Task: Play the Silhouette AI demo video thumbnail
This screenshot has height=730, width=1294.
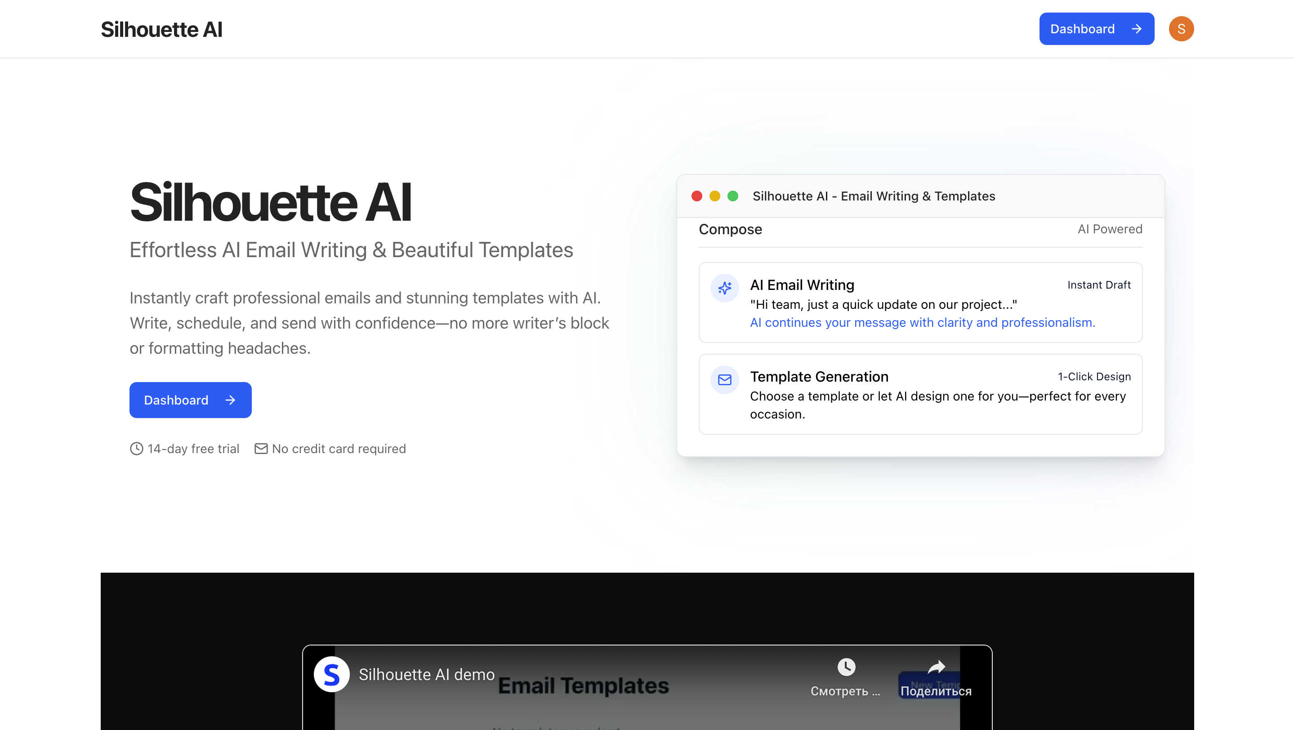Action: coord(647,713)
